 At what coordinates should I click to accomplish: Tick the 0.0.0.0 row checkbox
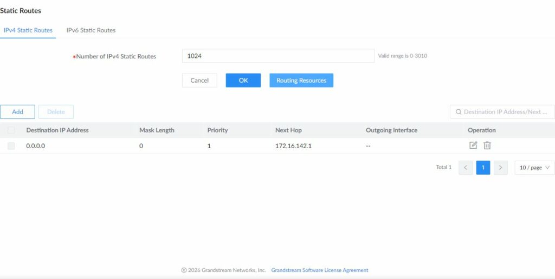click(11, 146)
